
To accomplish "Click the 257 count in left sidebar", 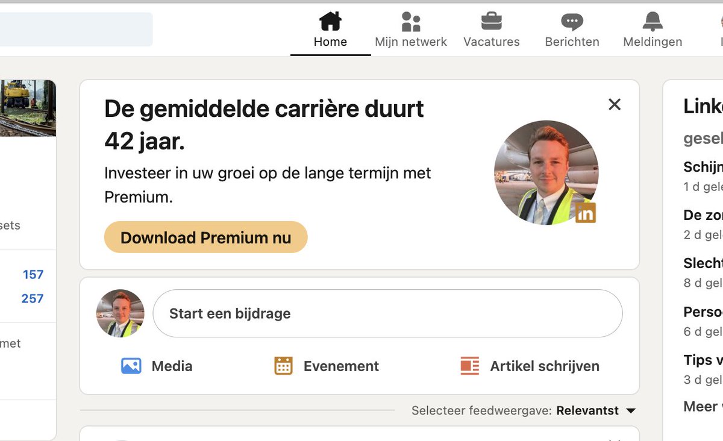I will click(33, 299).
